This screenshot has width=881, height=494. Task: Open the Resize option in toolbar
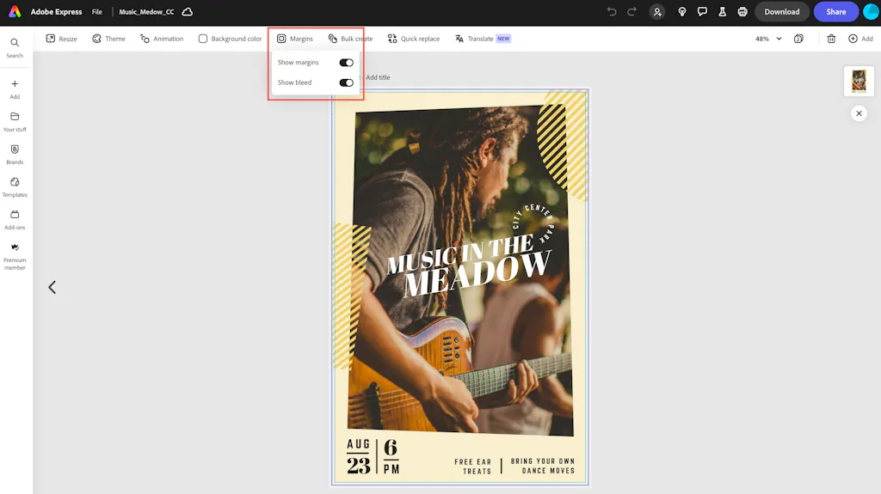point(61,39)
